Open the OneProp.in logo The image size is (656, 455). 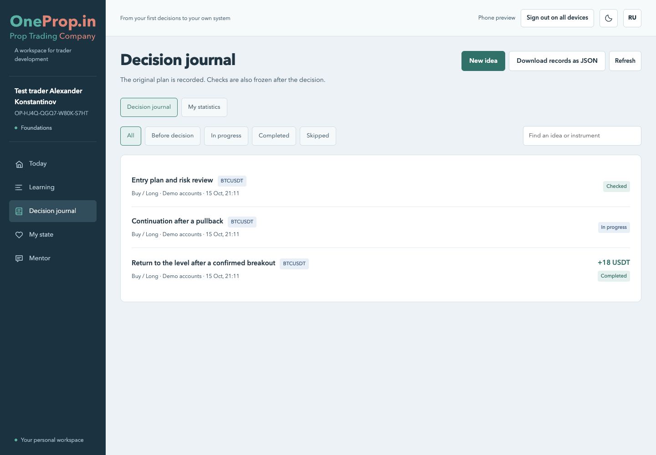pos(53,27)
